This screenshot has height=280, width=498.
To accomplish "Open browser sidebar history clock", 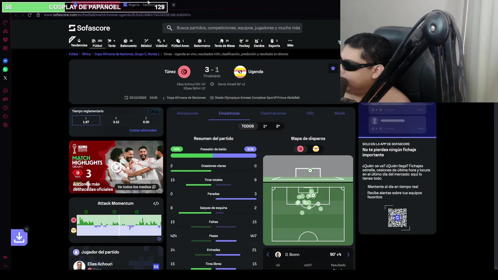I will coord(5,108).
